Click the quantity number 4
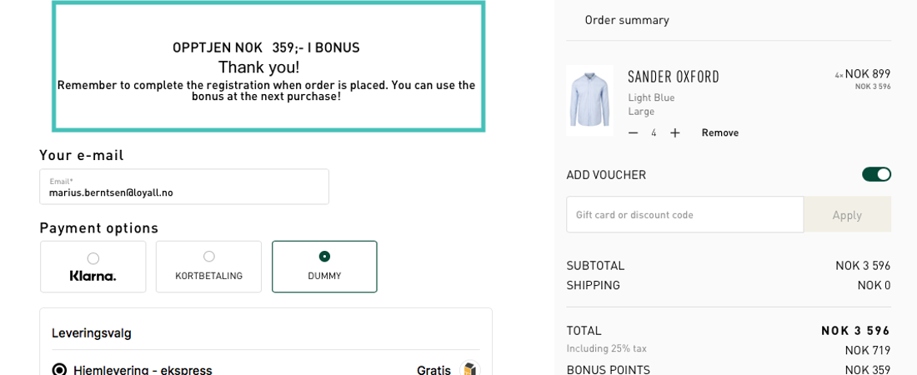 tap(654, 132)
